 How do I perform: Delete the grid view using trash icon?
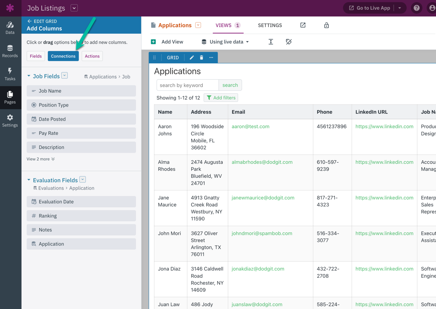[x=201, y=58]
